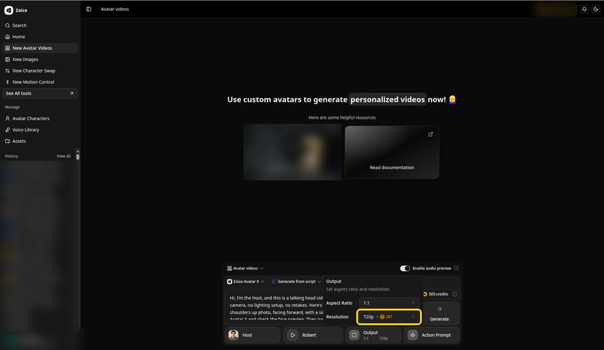The image size is (604, 350).
Task: Click the Action Prompt sparkle icon
Action: (413, 335)
